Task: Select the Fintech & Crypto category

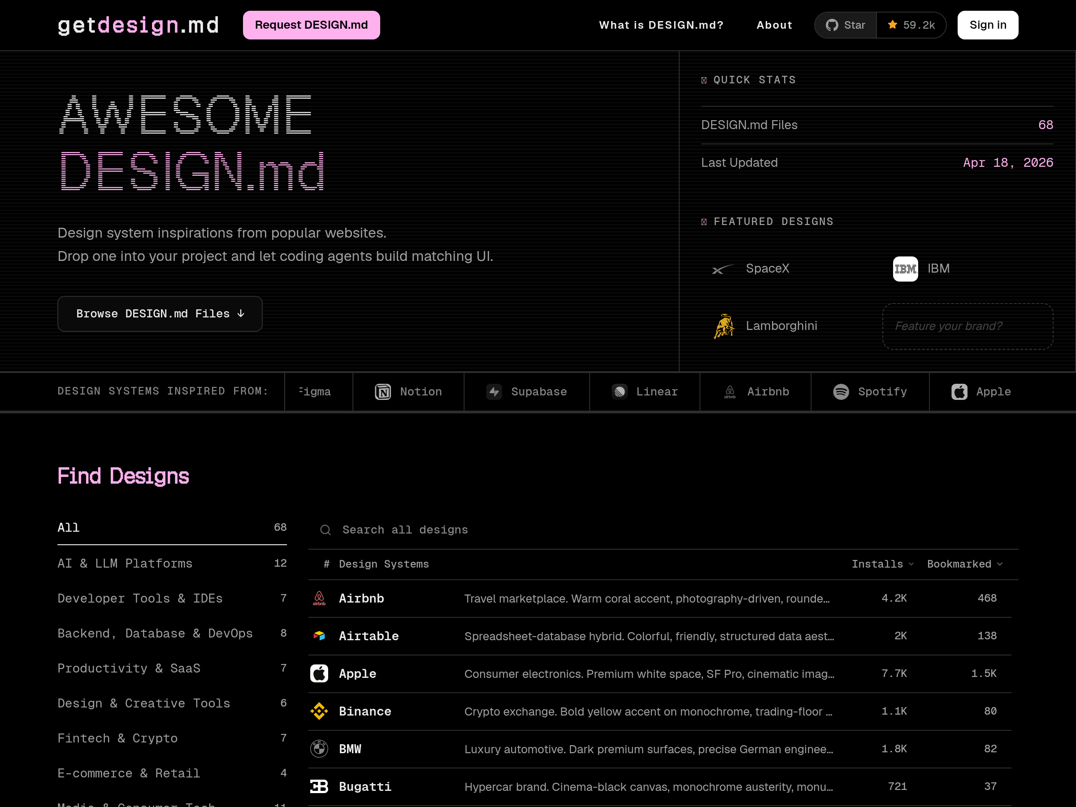Action: click(x=117, y=738)
